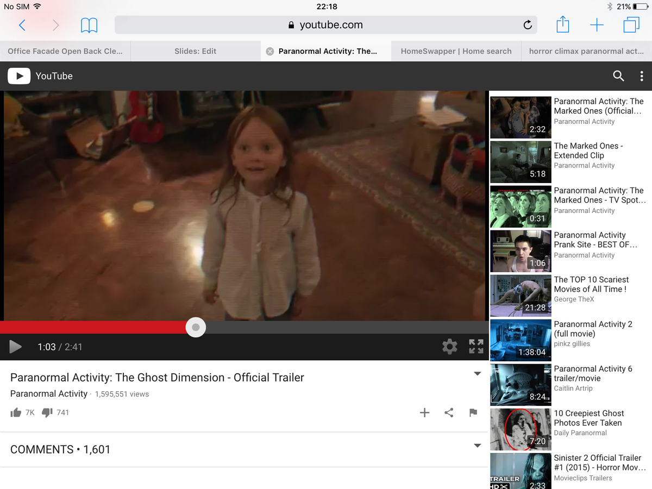The height and width of the screenshot is (489, 652).
Task: Click the George TheX channel name
Action: click(x=574, y=299)
